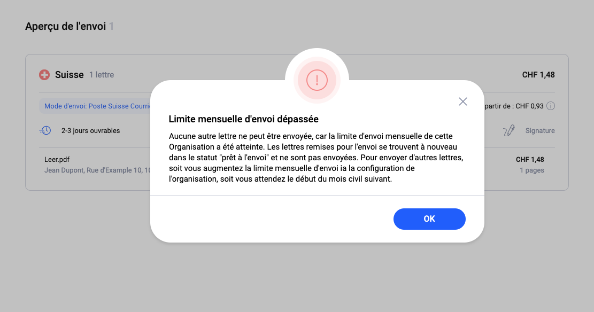Click the '1 lettre' count label
The height and width of the screenshot is (312, 594).
tap(102, 75)
